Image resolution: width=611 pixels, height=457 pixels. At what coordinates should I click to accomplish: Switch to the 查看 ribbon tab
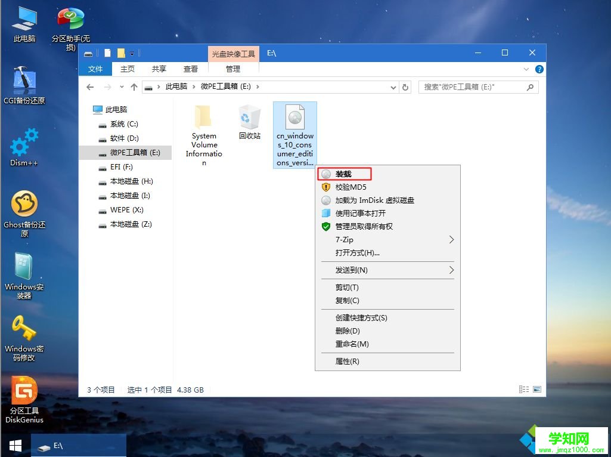tap(190, 69)
